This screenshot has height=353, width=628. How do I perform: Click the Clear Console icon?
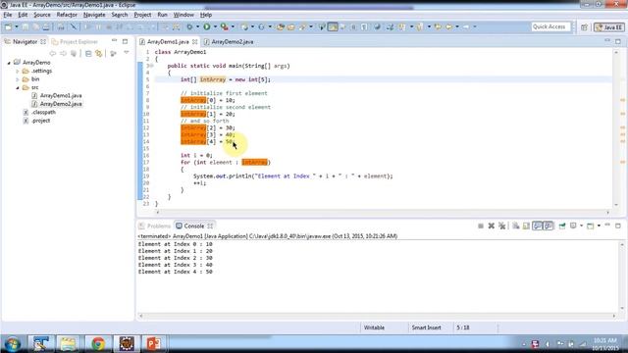[516, 227]
